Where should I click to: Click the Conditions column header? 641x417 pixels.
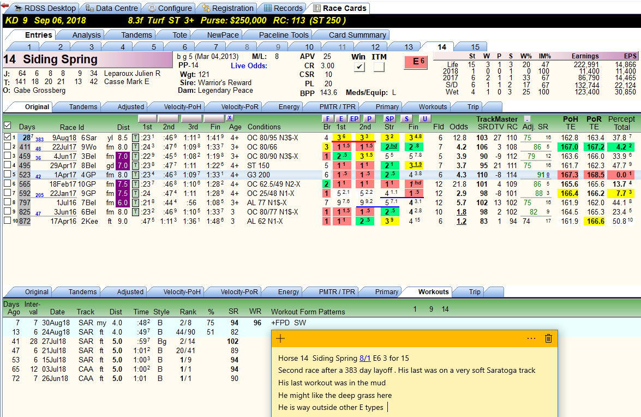point(264,127)
